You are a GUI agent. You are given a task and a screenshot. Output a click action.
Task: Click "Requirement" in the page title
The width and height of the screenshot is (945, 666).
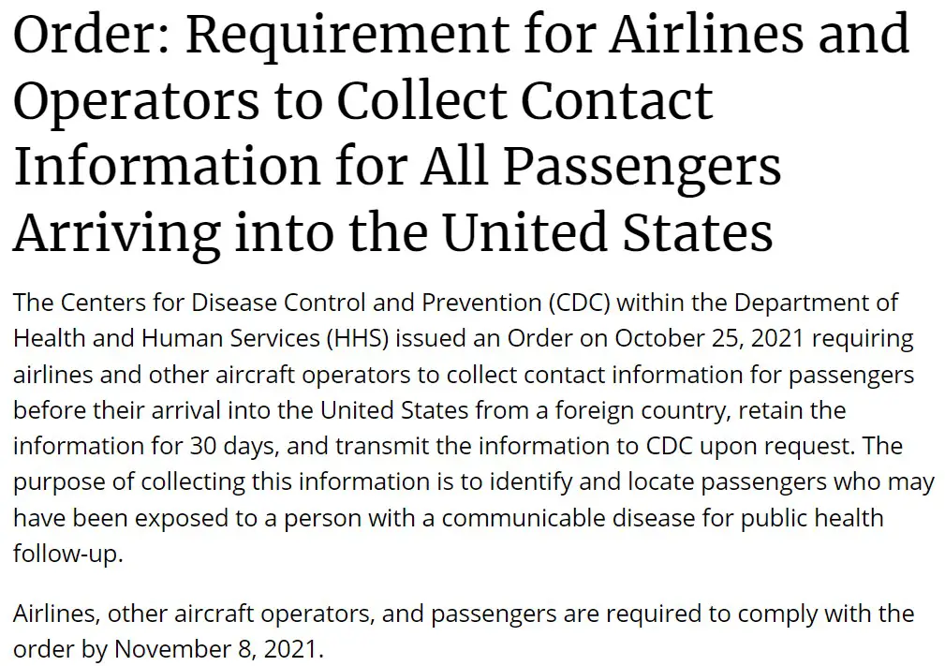click(347, 37)
